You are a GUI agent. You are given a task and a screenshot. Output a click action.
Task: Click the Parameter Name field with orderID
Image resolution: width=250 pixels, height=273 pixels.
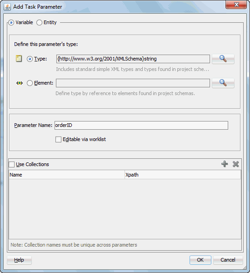point(141,126)
